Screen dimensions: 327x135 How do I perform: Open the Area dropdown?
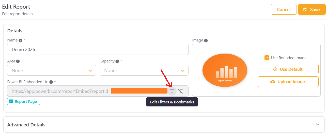90,70
